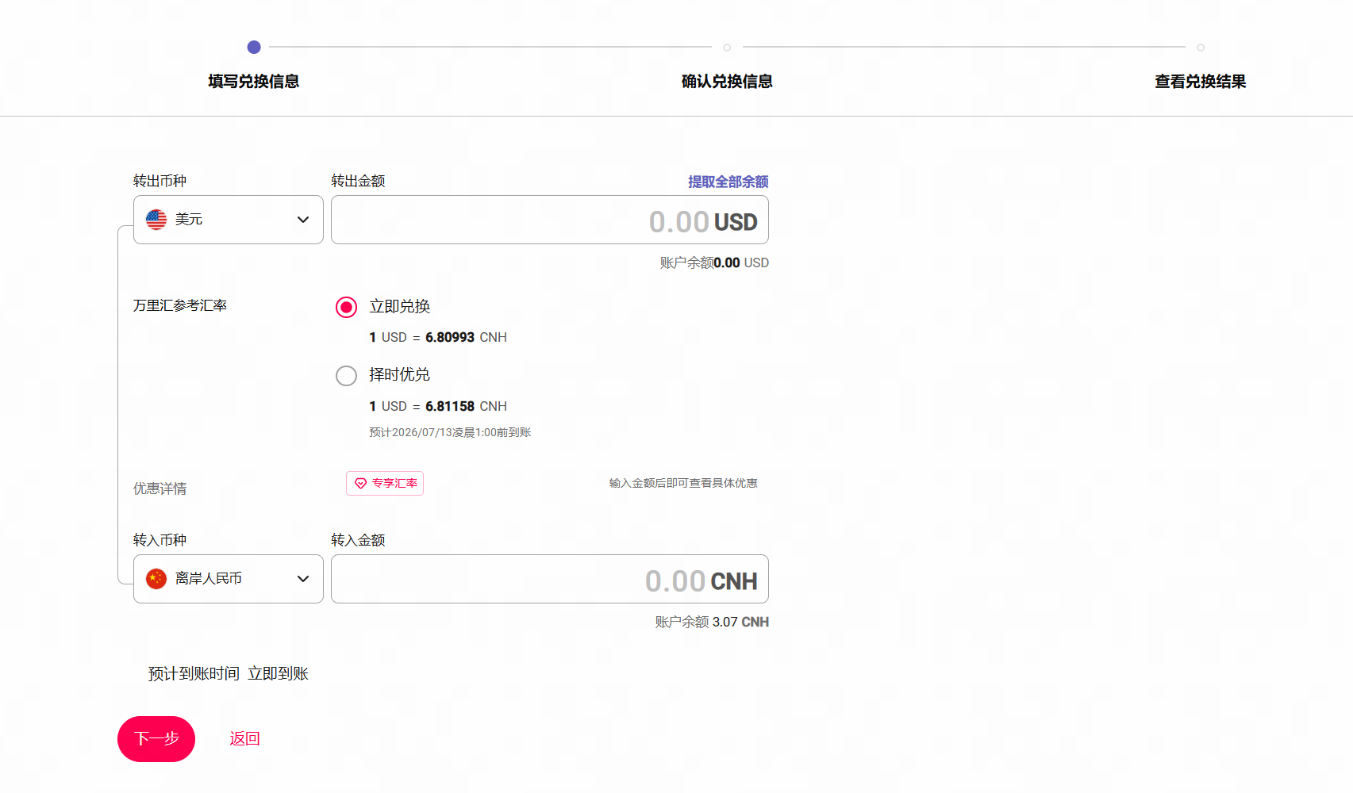Expand the chevron next to 美元
The height and width of the screenshot is (793, 1353).
(303, 220)
